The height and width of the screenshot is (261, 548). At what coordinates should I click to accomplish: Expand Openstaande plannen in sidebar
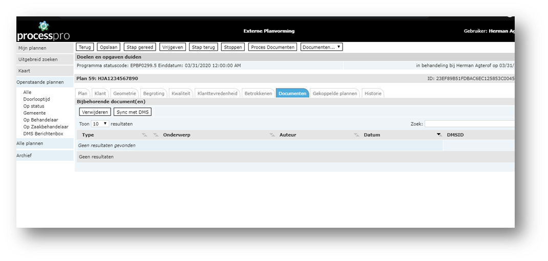[41, 82]
